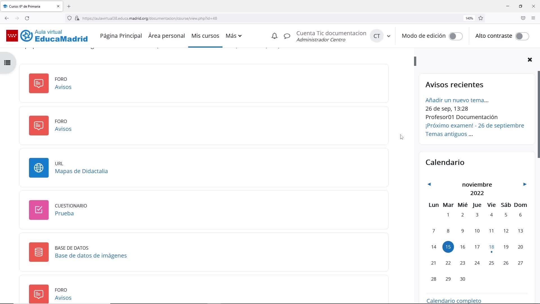
Task: Open user account menu chevron
Action: [x=388, y=36]
